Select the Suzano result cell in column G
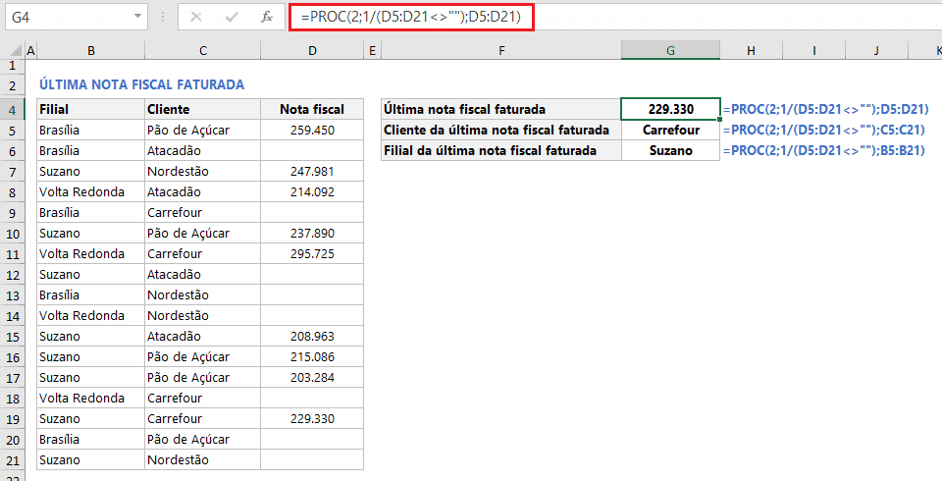Viewport: 942px width, 481px height. point(669,150)
